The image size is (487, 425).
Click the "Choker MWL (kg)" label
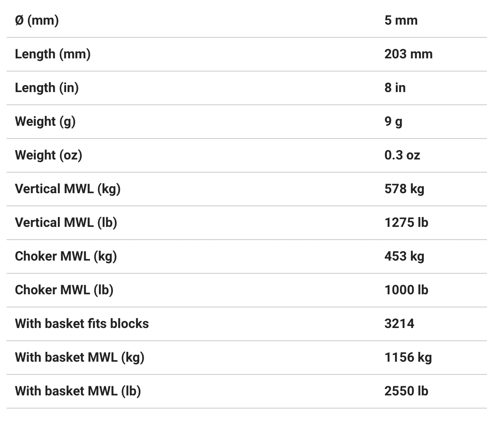coord(66,256)
